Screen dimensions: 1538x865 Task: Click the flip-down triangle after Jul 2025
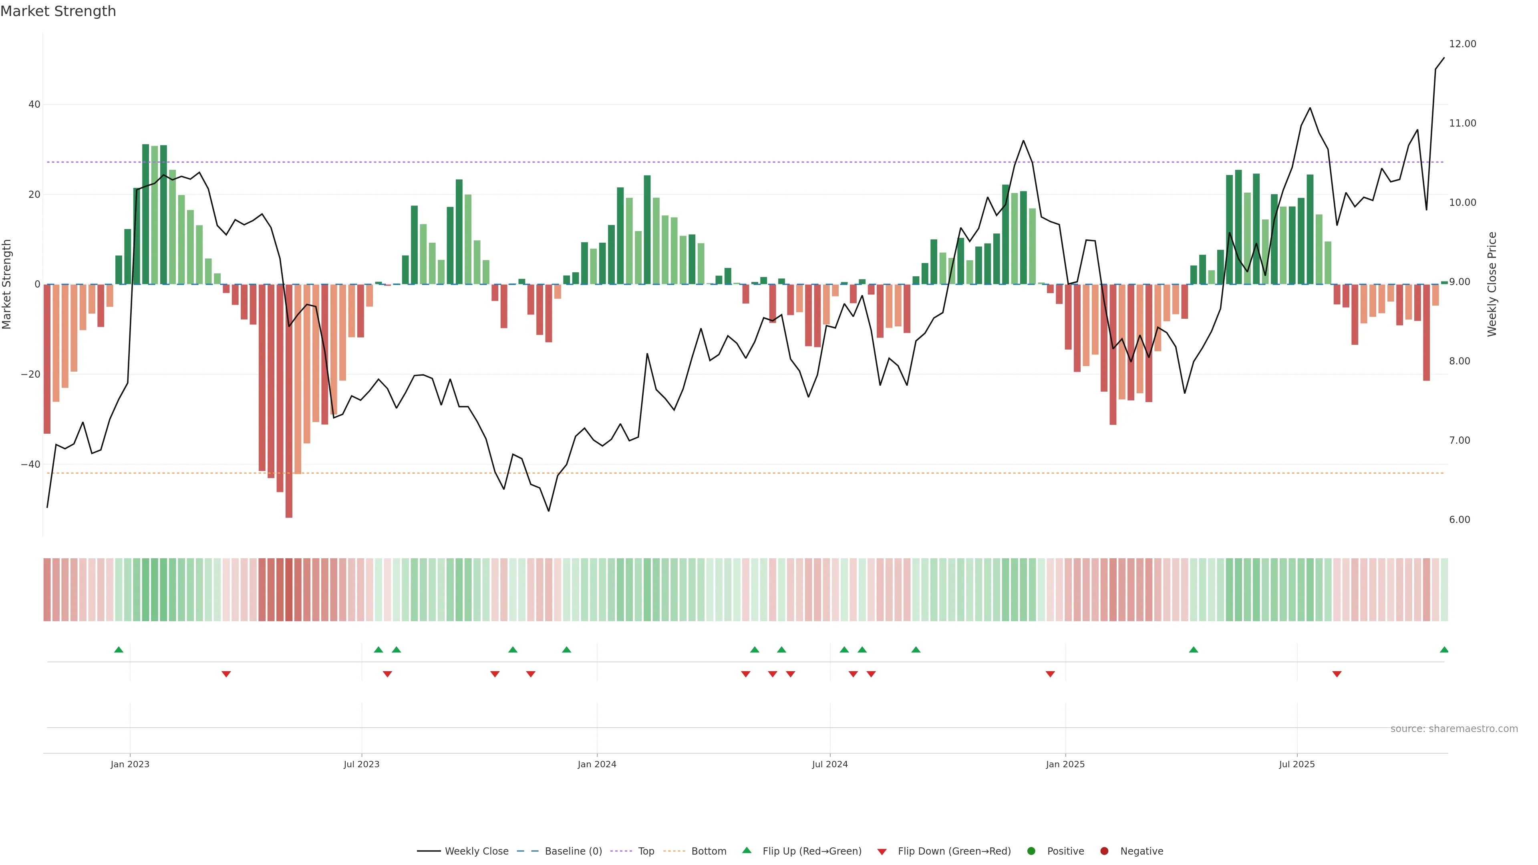1337,674
